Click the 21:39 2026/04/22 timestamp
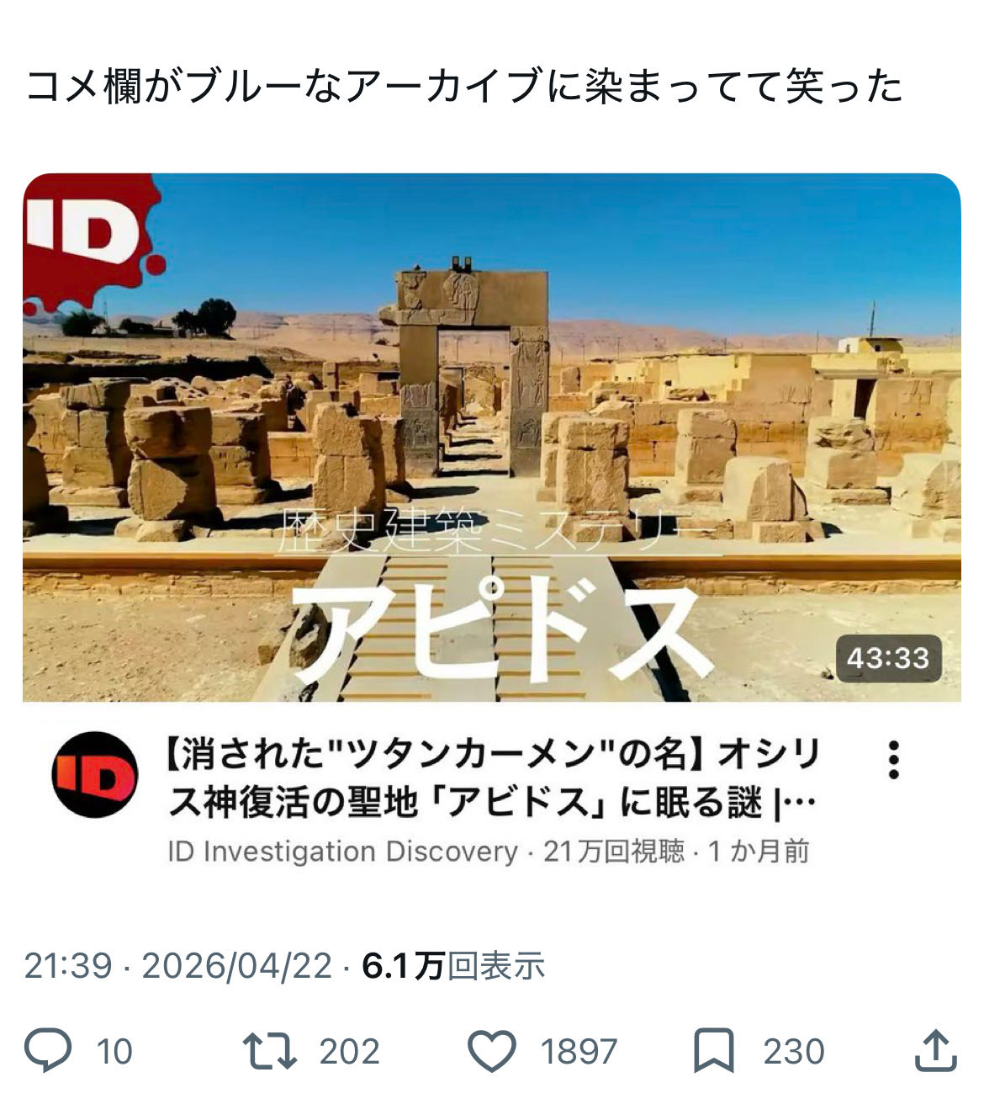Screen dimensions: 984x1104 point(178,966)
